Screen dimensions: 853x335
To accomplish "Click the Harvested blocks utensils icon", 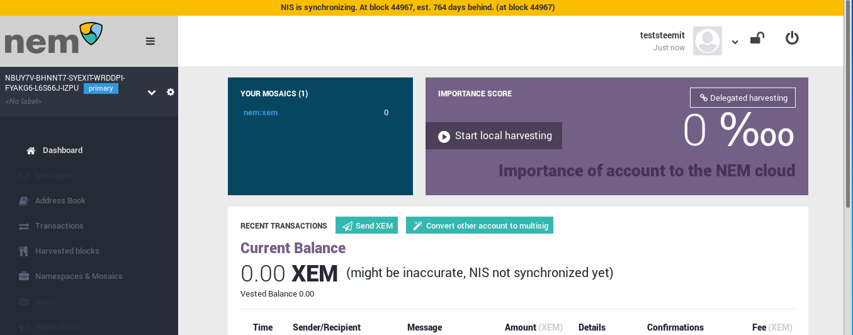I will [x=24, y=251].
